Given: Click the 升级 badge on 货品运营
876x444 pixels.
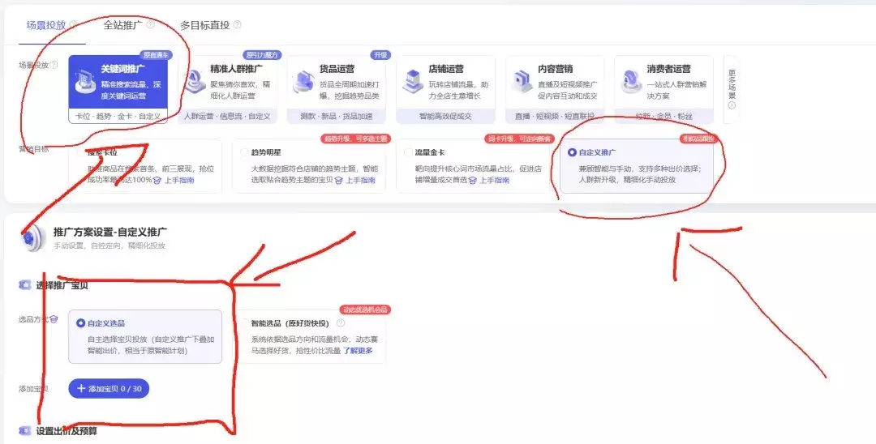Looking at the screenshot, I should point(380,54).
